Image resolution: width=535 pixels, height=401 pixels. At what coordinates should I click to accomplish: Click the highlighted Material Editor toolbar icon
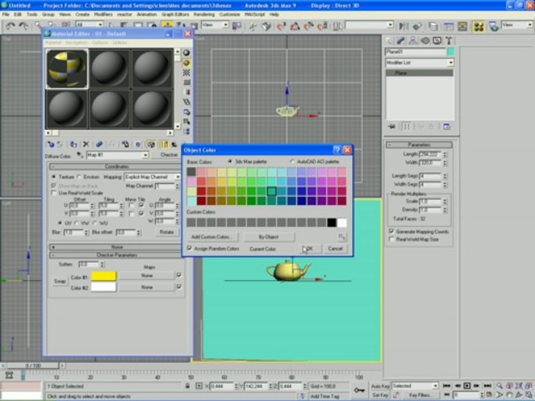click(478, 26)
